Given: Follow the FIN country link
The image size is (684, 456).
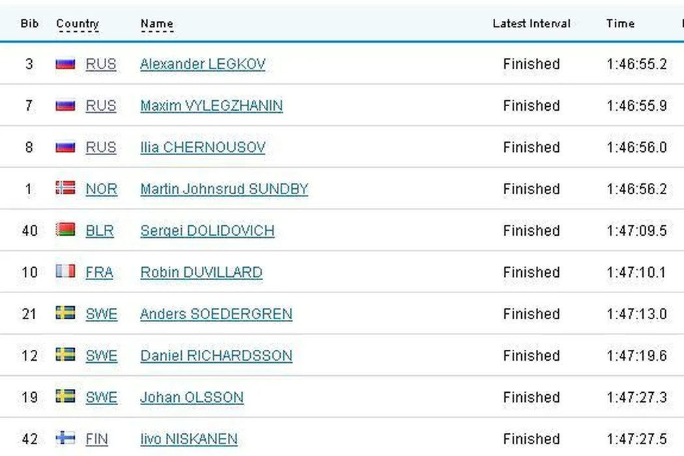Looking at the screenshot, I should coord(97,439).
